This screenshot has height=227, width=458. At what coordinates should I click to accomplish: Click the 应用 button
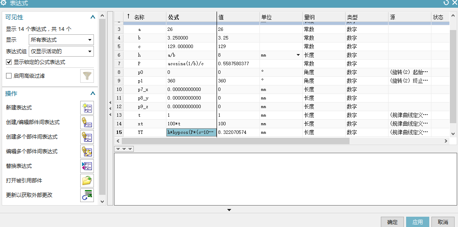point(417,222)
